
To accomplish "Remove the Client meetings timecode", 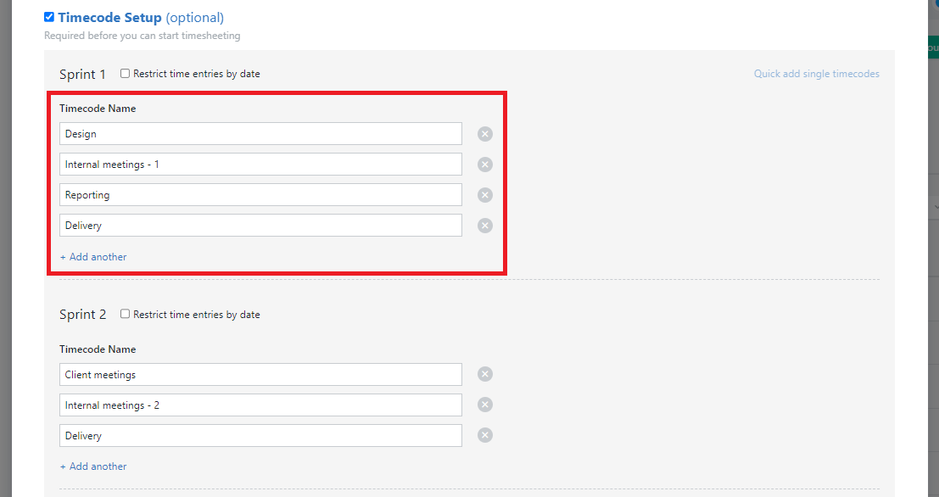I will coord(484,374).
